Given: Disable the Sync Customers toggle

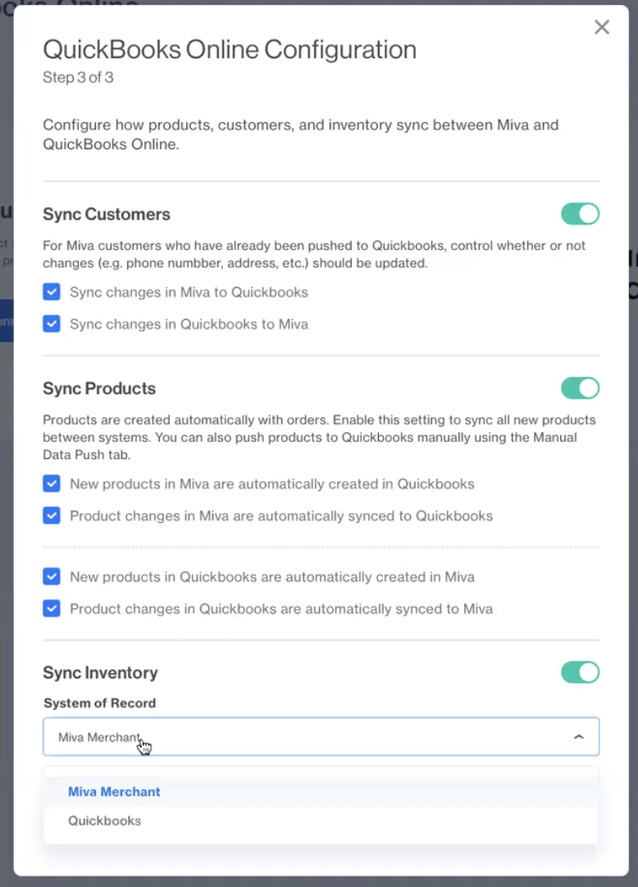Looking at the screenshot, I should click(580, 214).
